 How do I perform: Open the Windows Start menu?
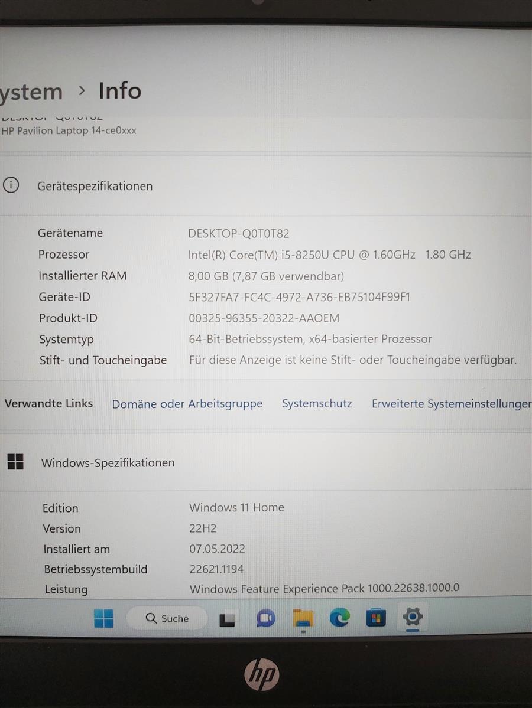point(104,618)
